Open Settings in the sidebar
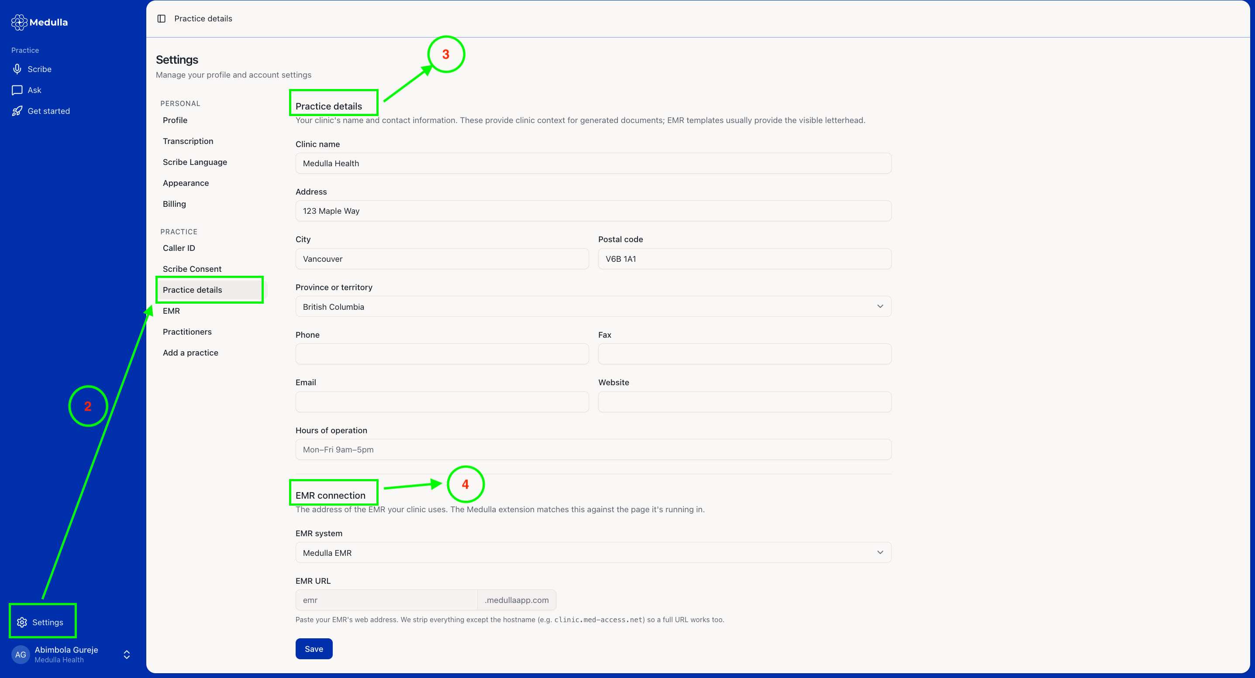 47,622
